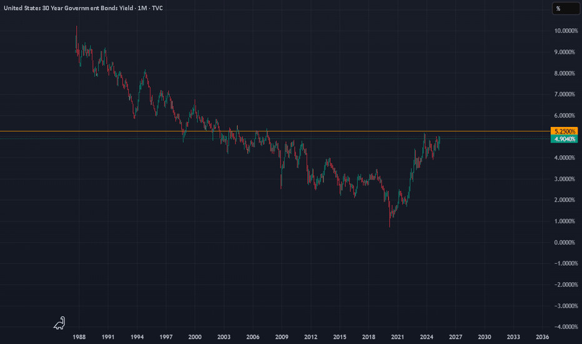Click the 2015 label on time axis
This screenshot has height=344, width=582.
[340, 336]
